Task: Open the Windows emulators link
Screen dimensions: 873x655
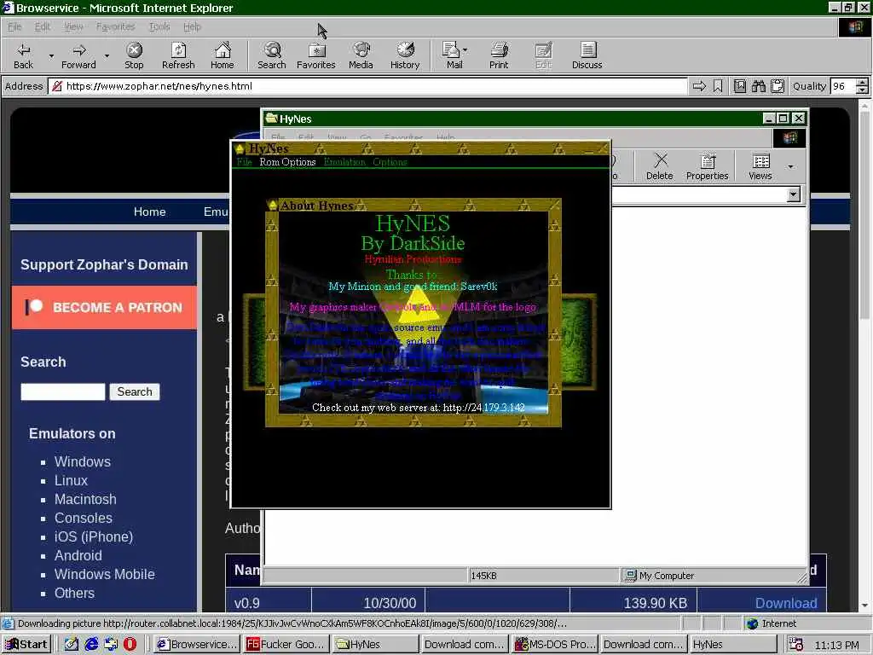Action: coord(83,461)
